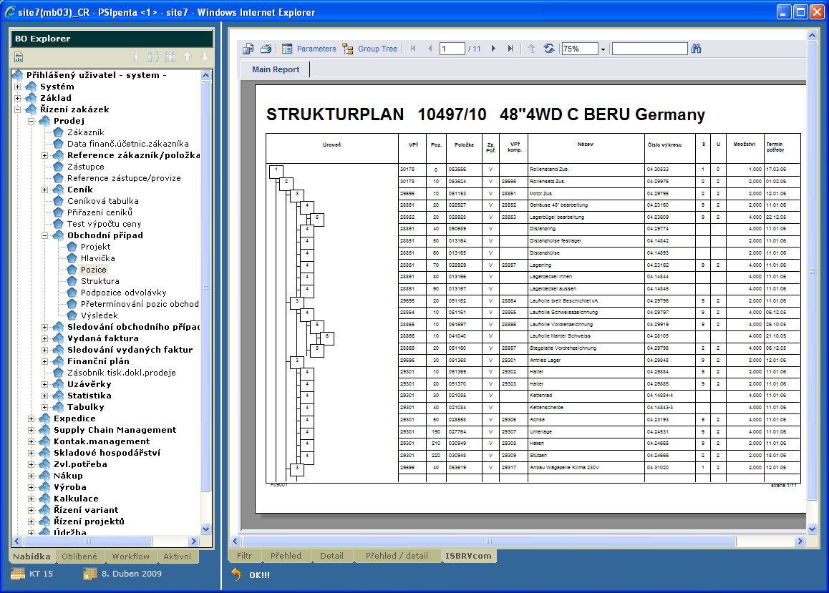Go to the previous report page
This screenshot has height=593, width=829.
(430, 49)
